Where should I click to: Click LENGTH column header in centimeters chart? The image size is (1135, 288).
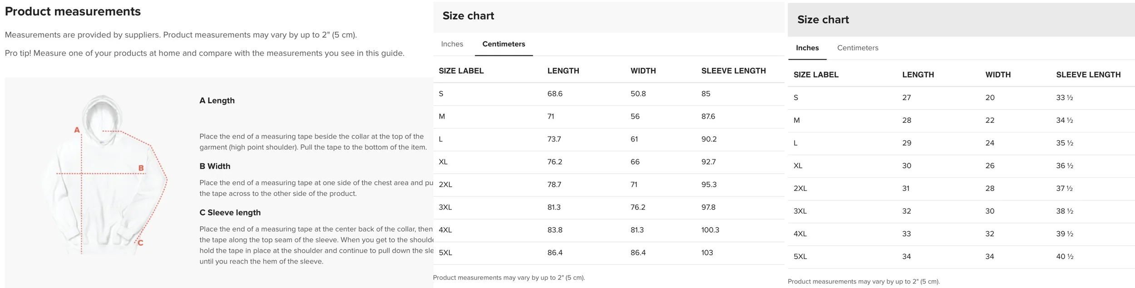click(563, 71)
